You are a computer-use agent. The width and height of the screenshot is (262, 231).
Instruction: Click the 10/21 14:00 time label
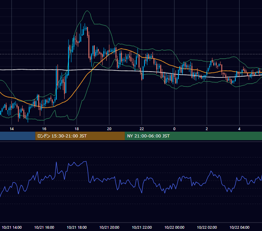pos(12,227)
